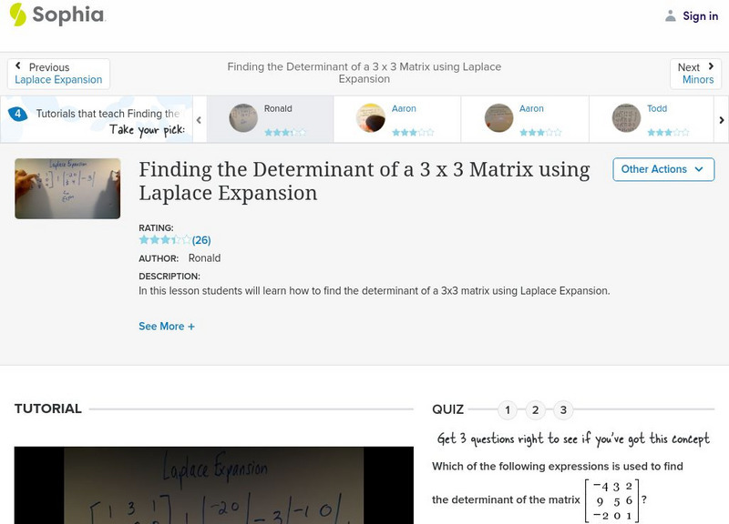Click quiz progress marker 1

[x=506, y=409]
